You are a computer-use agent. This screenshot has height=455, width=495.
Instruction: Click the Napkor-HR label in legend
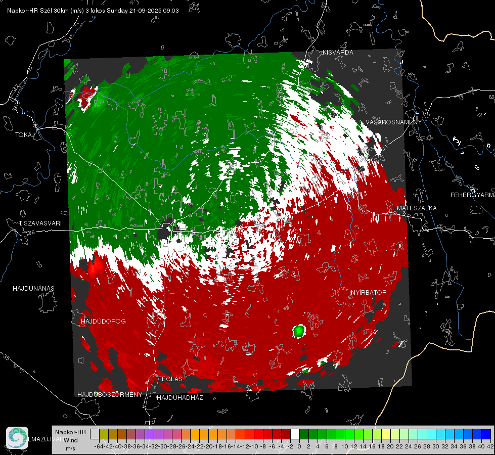70,432
